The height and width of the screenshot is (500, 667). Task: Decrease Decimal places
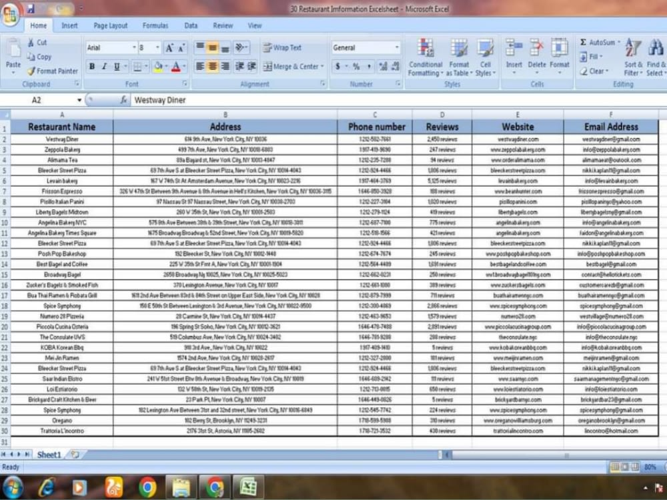[396, 66]
